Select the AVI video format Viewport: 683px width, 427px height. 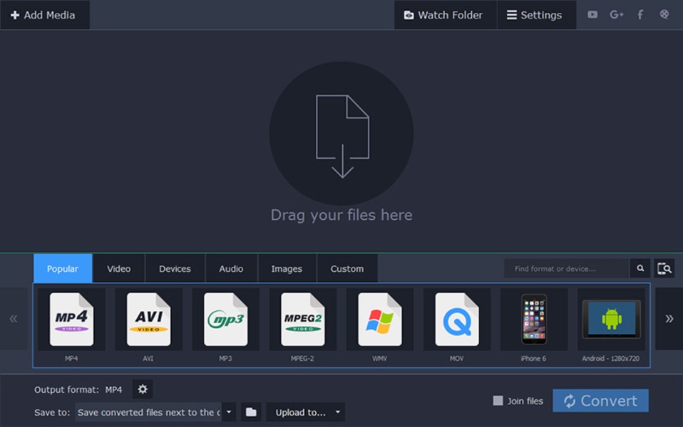(148, 319)
